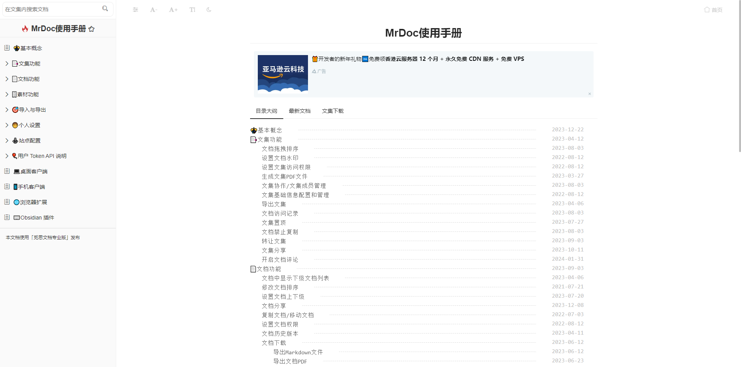Open 个人设置 sidebar entry
The image size is (741, 367).
[x=26, y=125]
